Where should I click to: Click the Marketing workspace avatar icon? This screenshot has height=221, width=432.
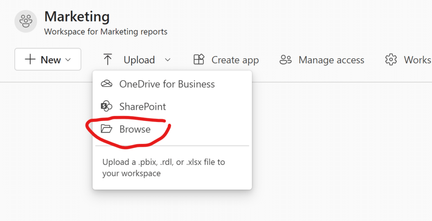pos(26,21)
